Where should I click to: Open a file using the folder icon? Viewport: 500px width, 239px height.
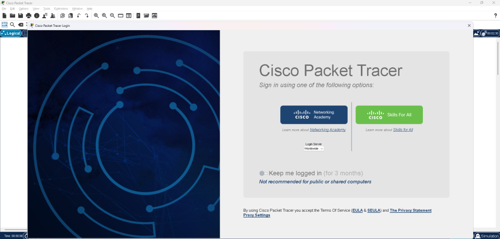coord(13,16)
